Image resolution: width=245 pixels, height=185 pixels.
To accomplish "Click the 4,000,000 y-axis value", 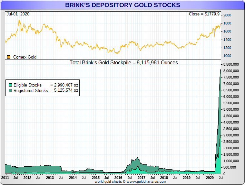I will (231, 122).
